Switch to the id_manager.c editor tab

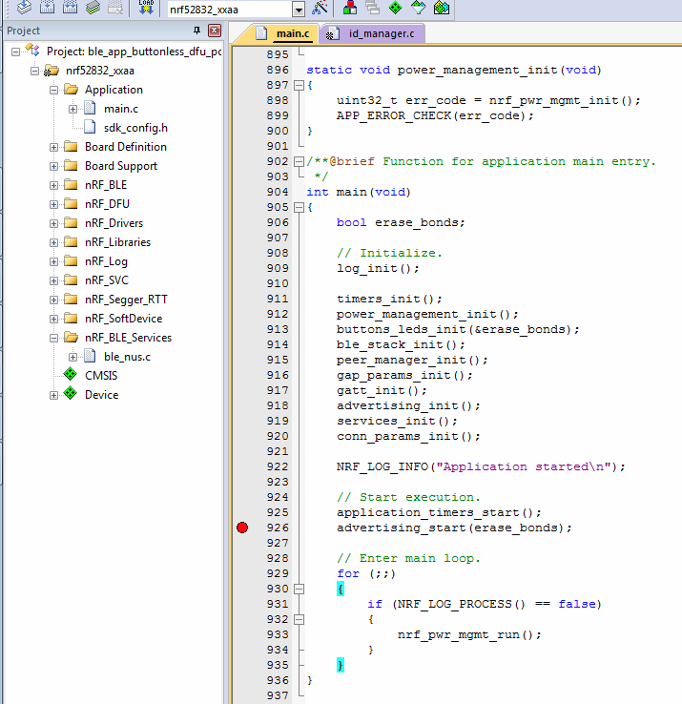point(374,33)
